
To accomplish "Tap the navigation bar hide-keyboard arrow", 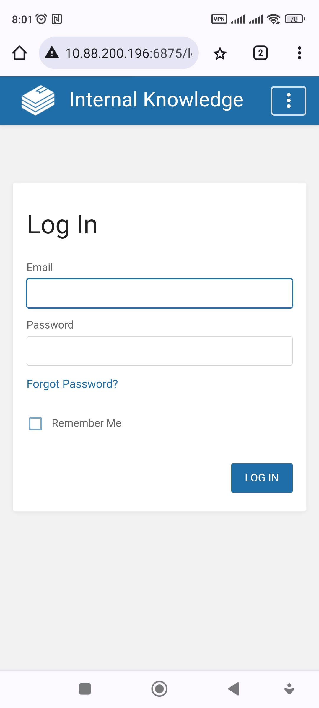I will 289,689.
